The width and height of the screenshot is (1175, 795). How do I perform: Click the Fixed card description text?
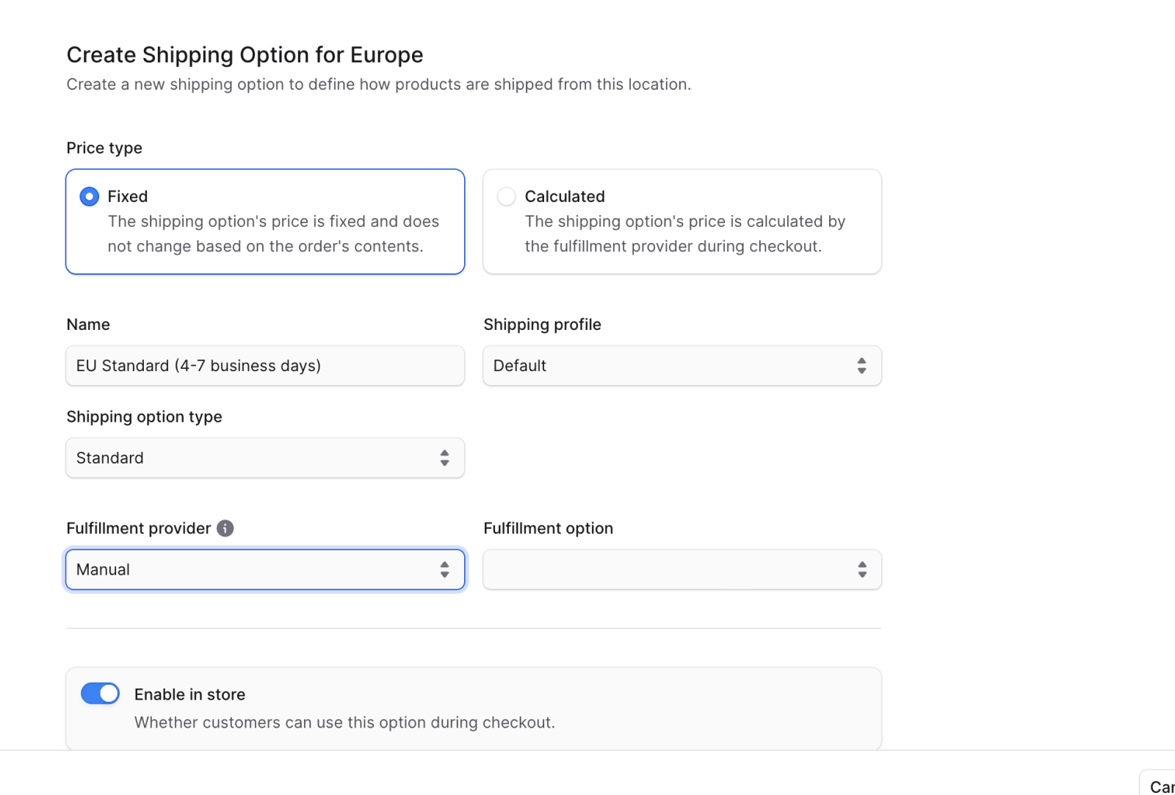273,234
